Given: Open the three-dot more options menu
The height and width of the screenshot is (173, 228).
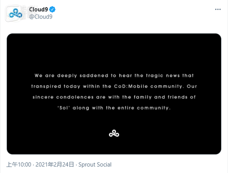Looking at the screenshot, I should tap(218, 9).
